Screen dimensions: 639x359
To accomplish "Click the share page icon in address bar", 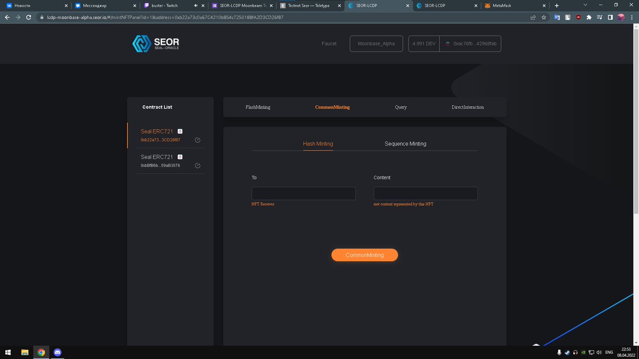I will 533,17.
